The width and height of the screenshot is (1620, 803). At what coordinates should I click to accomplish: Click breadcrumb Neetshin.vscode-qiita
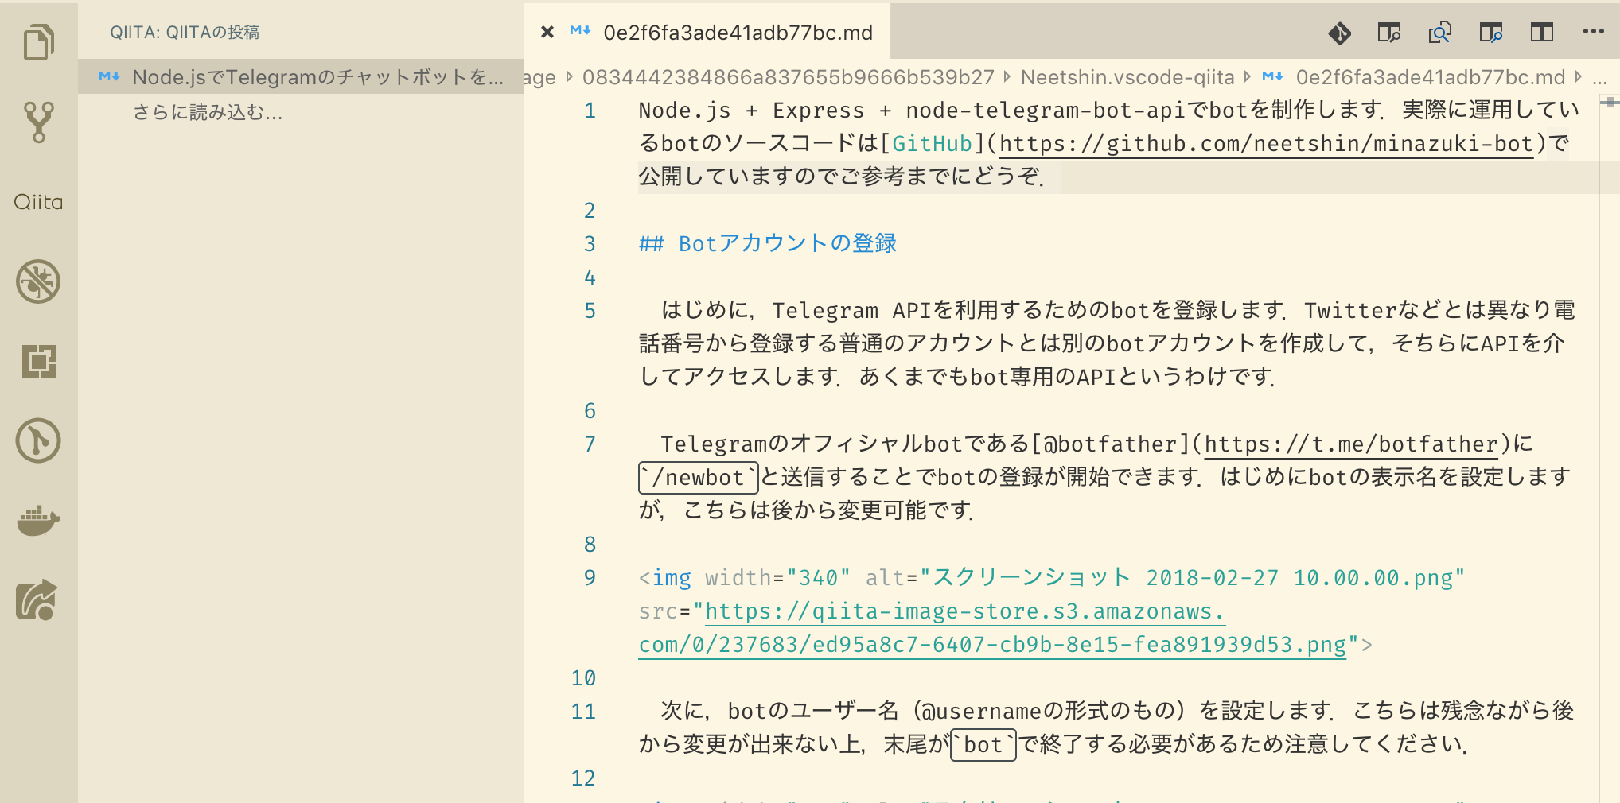click(x=1127, y=77)
